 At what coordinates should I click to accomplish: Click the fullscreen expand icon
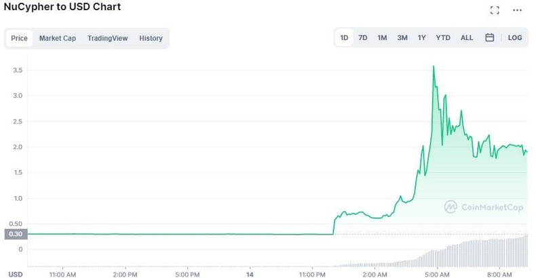pos(495,10)
